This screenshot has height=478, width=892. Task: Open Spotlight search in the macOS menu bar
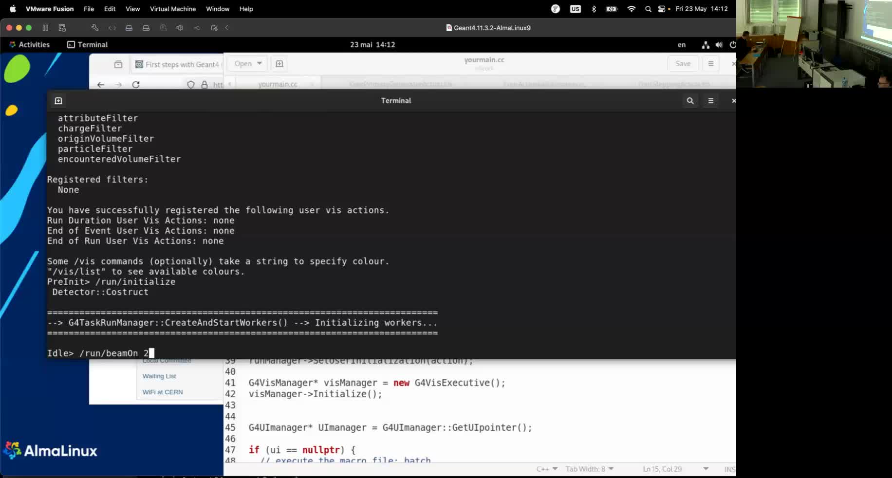click(x=648, y=9)
